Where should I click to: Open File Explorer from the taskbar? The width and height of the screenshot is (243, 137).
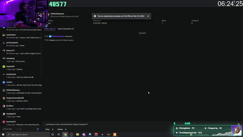pos(77,134)
